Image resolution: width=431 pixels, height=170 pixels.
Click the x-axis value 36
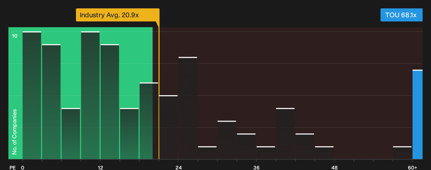256,167
